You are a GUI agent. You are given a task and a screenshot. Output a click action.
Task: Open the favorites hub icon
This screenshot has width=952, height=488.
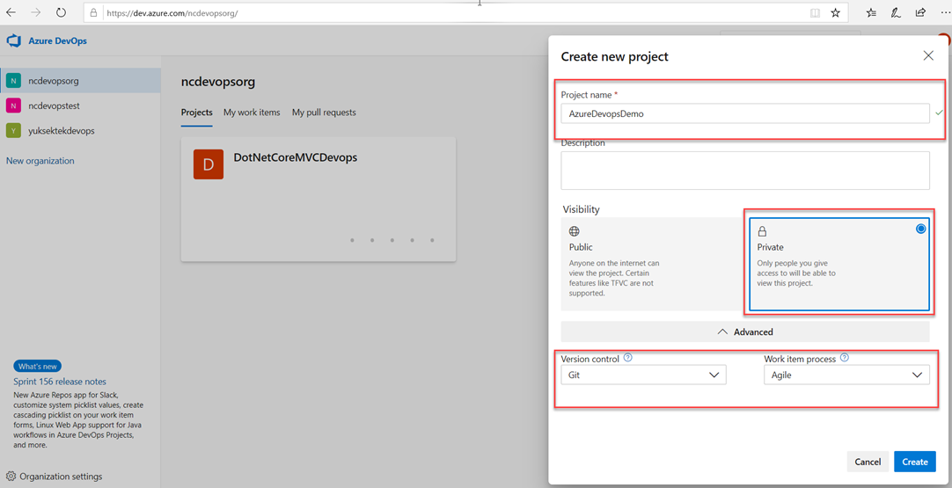(x=871, y=12)
